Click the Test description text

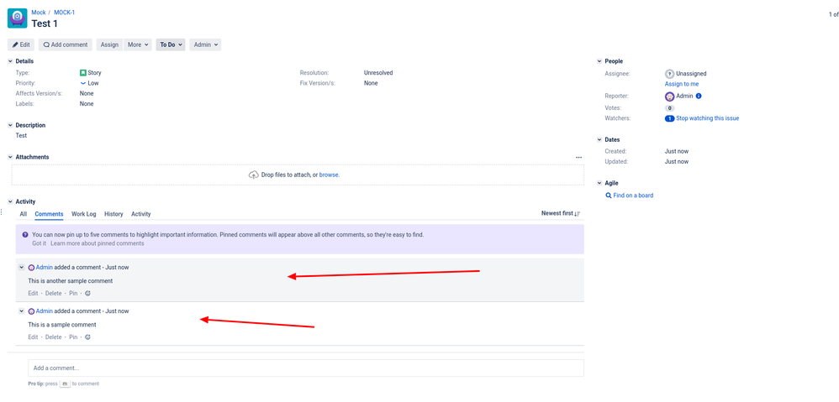click(21, 136)
